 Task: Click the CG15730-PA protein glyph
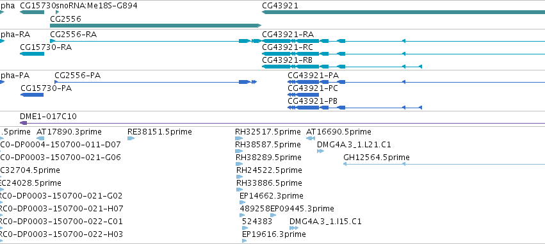[32, 95]
